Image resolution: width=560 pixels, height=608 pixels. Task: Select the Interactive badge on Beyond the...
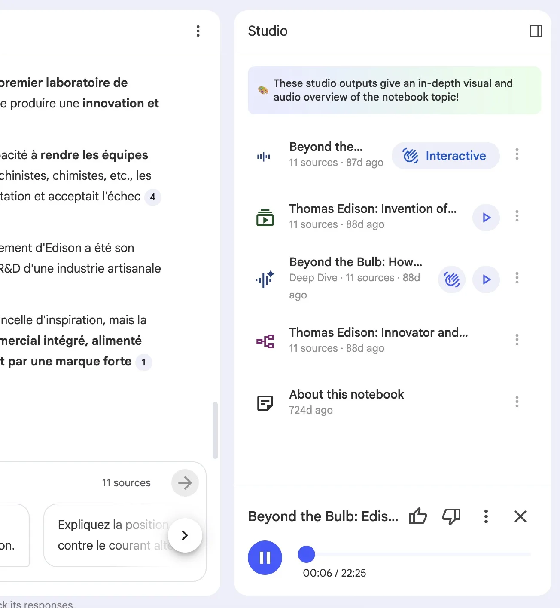click(x=445, y=156)
